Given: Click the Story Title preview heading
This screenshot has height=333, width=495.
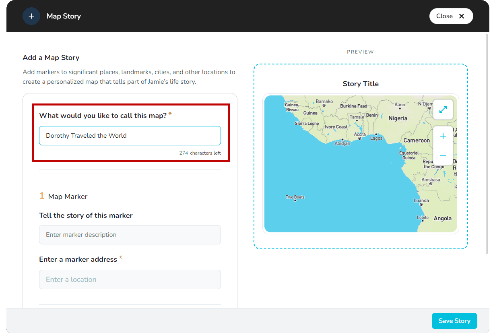Looking at the screenshot, I should click(x=361, y=84).
